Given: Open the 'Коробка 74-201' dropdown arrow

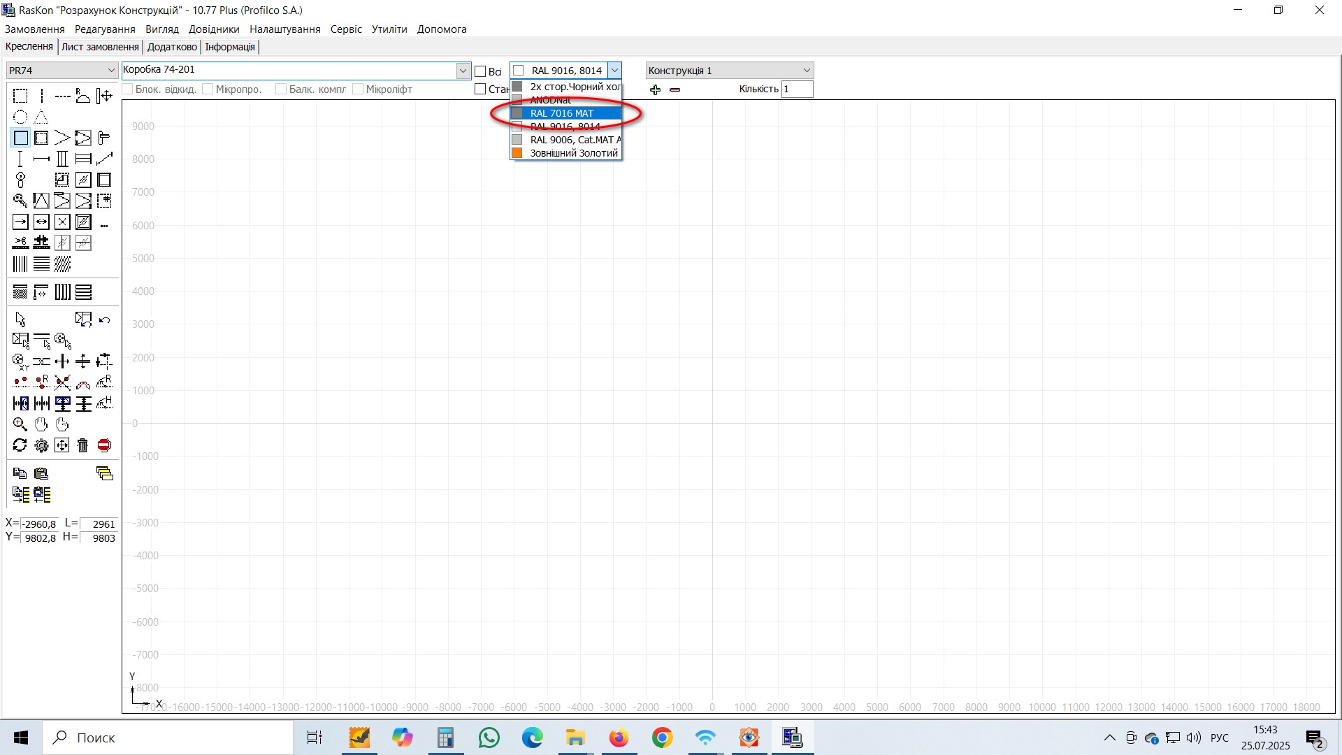Looking at the screenshot, I should tap(463, 71).
